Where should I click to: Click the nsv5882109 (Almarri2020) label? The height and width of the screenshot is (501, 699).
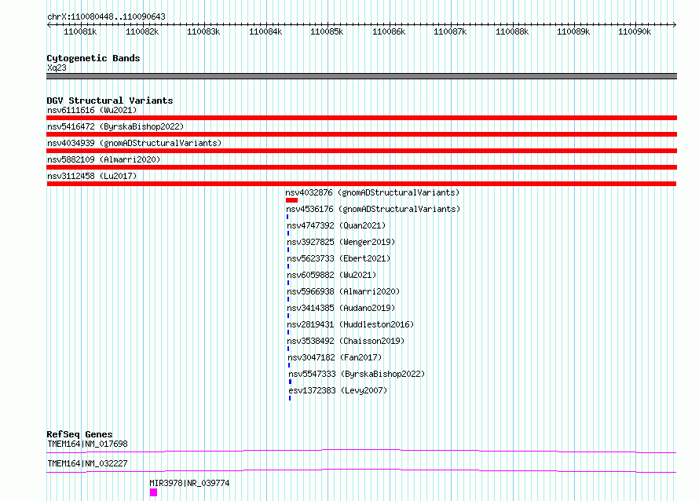tap(104, 159)
